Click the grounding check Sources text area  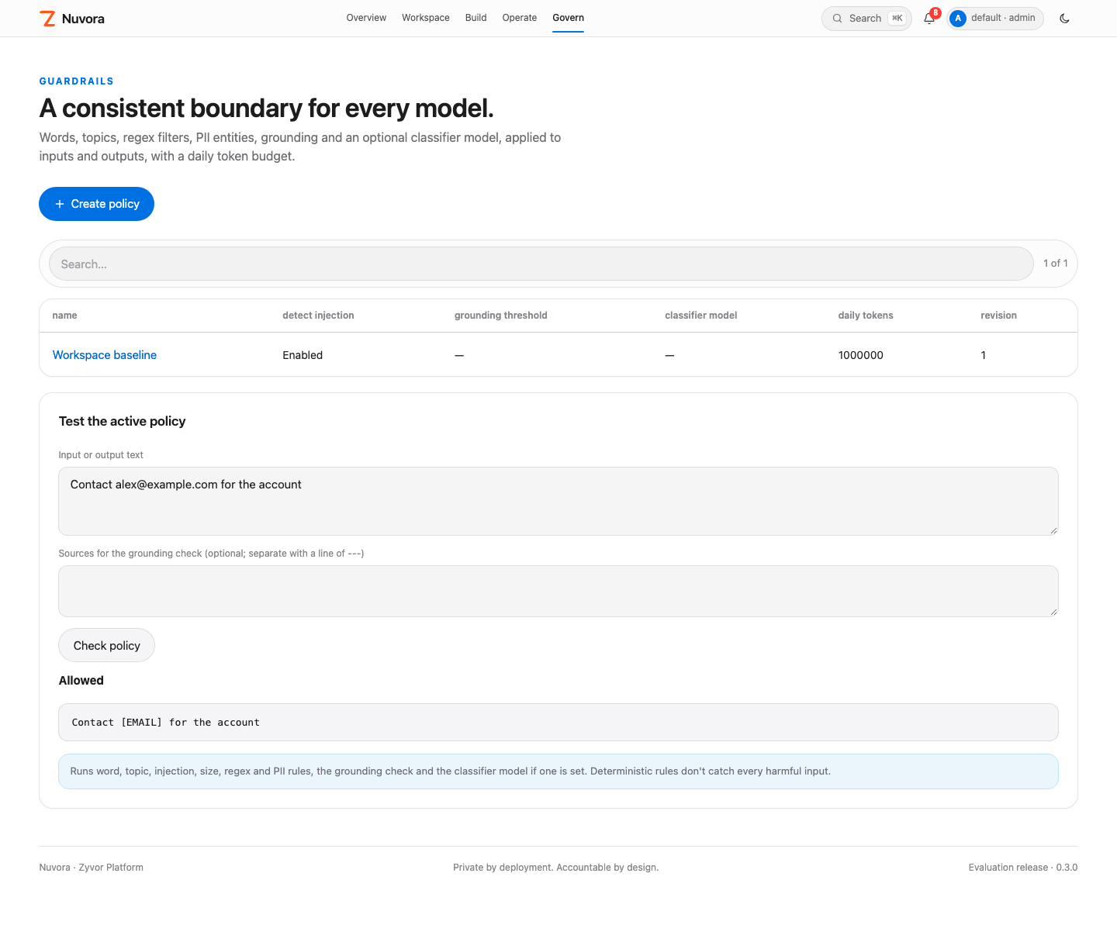tap(558, 592)
